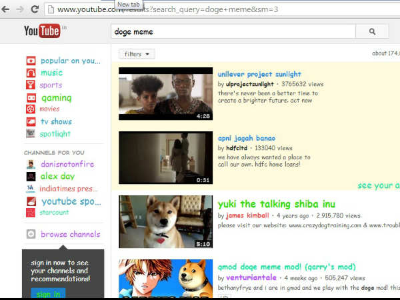The width and height of the screenshot is (400, 300).
Task: Open the Spotlight sidebar item
Action: (55, 133)
